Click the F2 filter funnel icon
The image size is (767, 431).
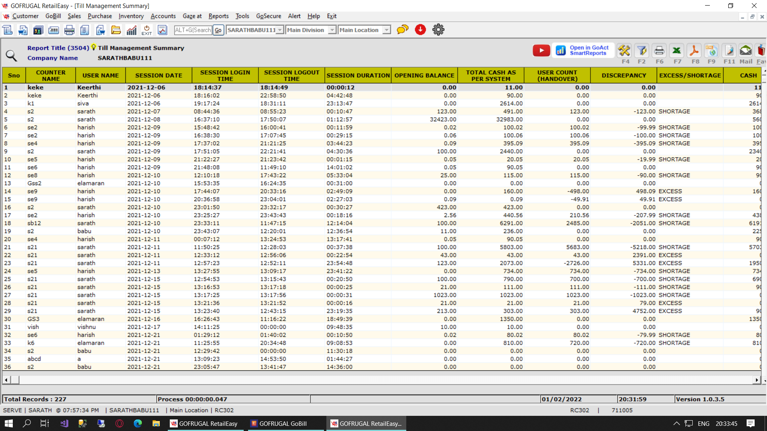(x=642, y=51)
